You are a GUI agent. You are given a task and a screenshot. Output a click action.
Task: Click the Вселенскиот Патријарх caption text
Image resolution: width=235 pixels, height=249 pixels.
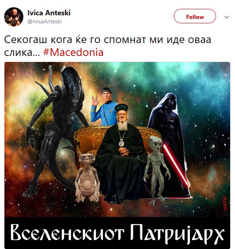click(117, 234)
